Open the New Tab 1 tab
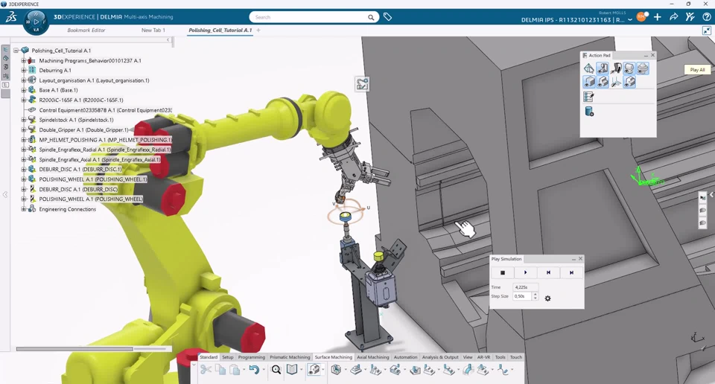 153,30
